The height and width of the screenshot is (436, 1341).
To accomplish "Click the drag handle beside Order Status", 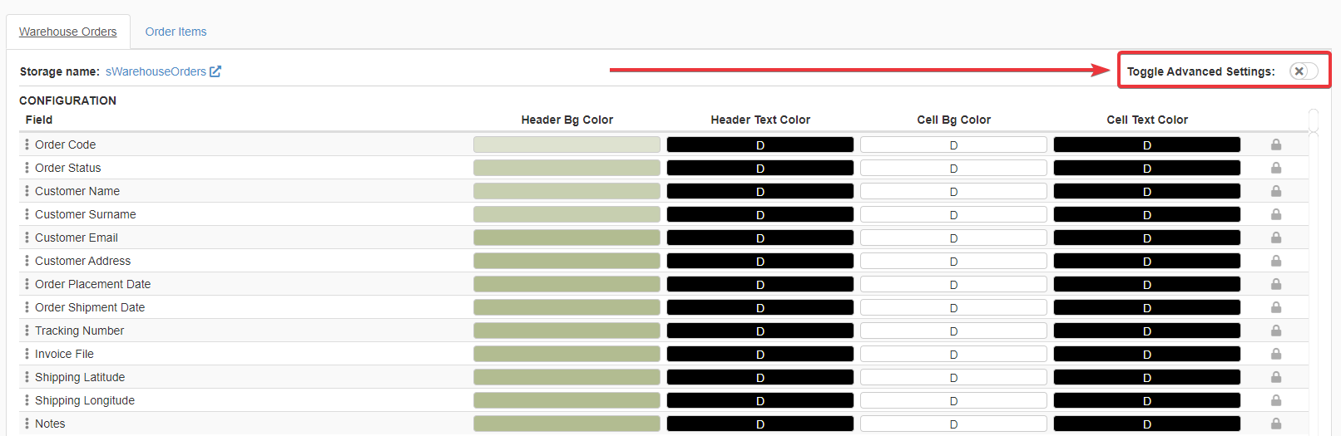I will [27, 168].
